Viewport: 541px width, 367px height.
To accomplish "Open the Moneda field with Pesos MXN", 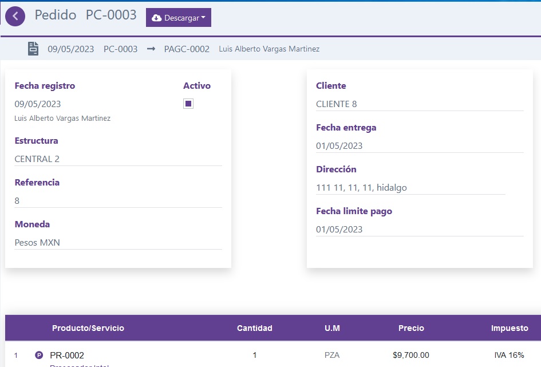I will pos(117,243).
